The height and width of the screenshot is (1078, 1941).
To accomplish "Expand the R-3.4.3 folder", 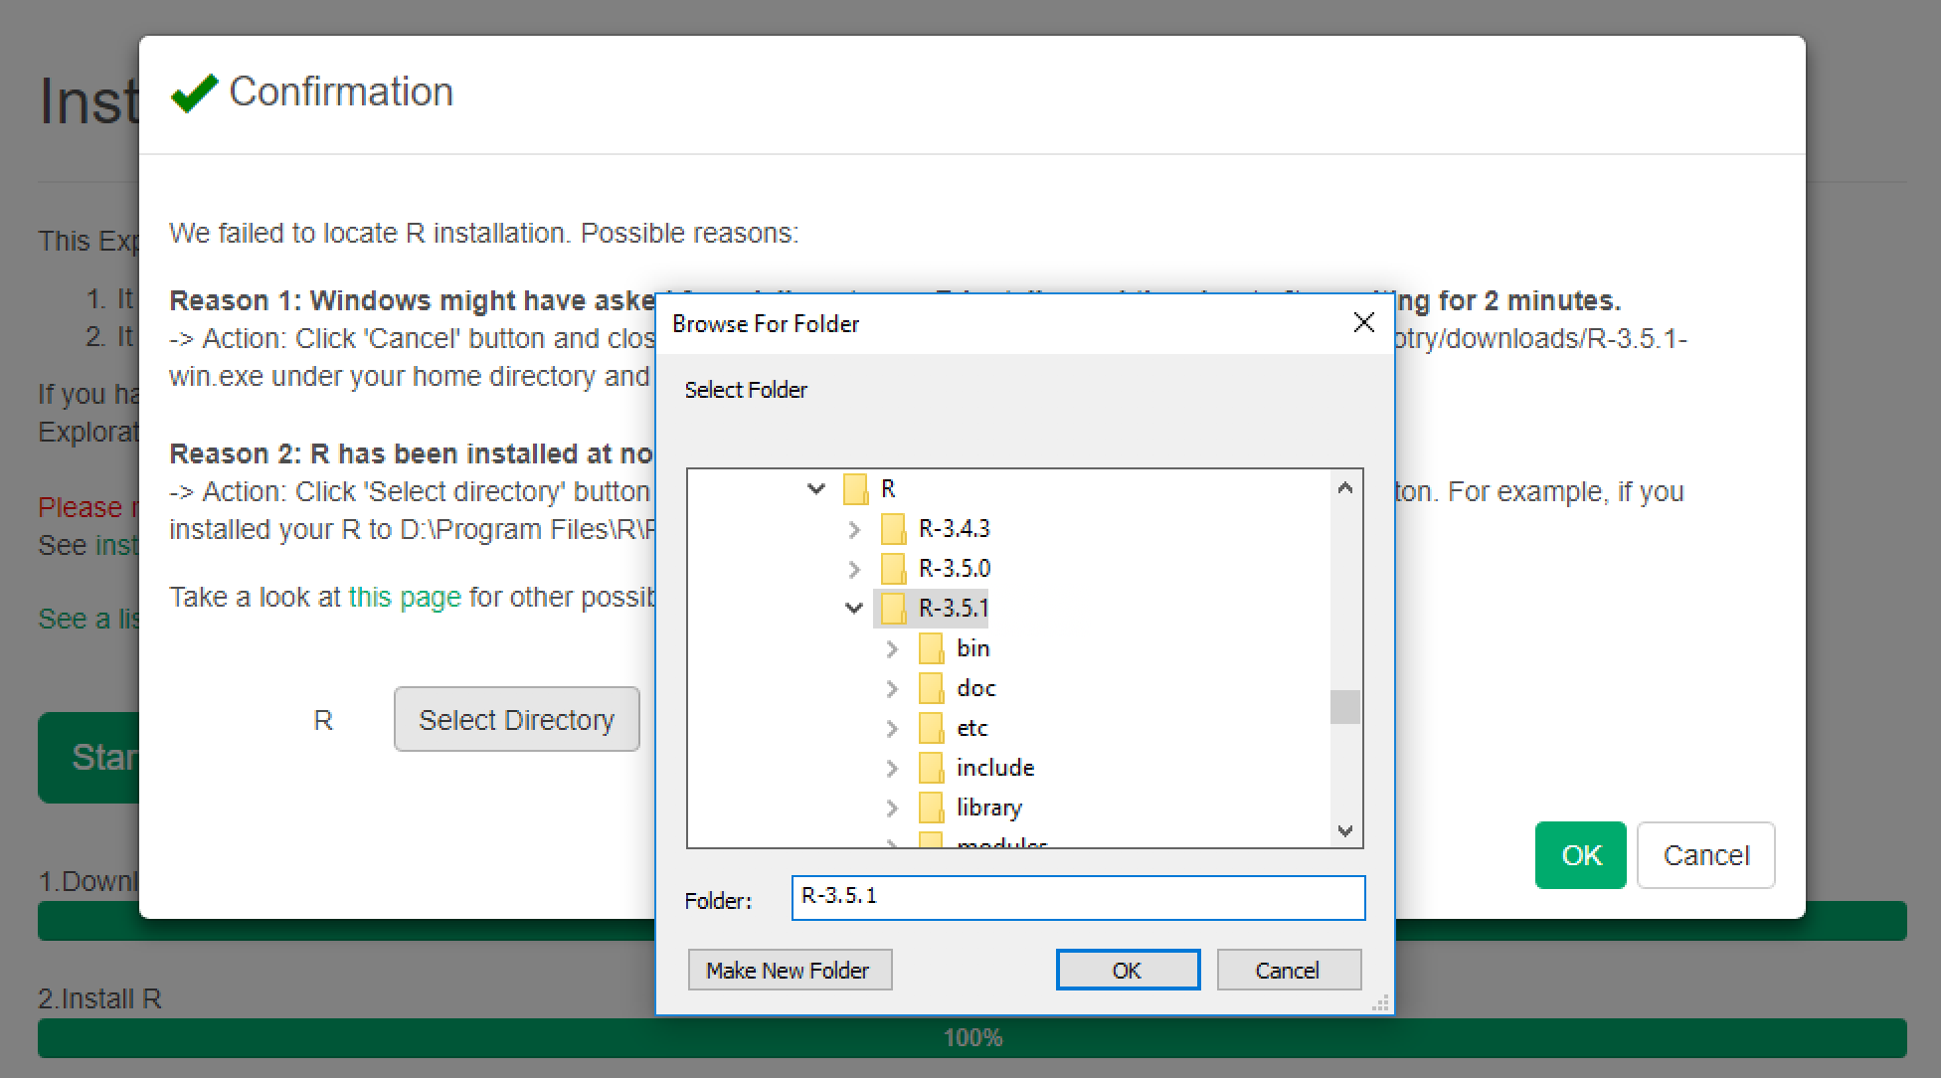I will coord(853,529).
